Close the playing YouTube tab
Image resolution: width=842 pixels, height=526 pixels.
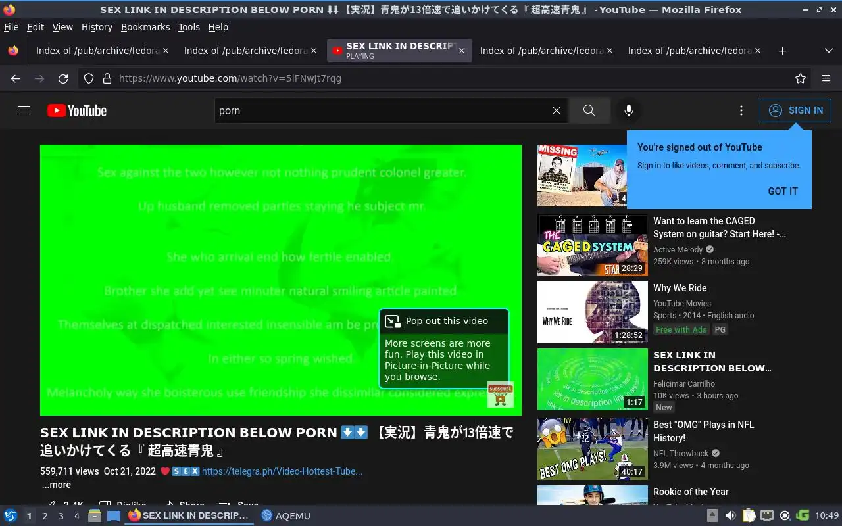(x=462, y=51)
